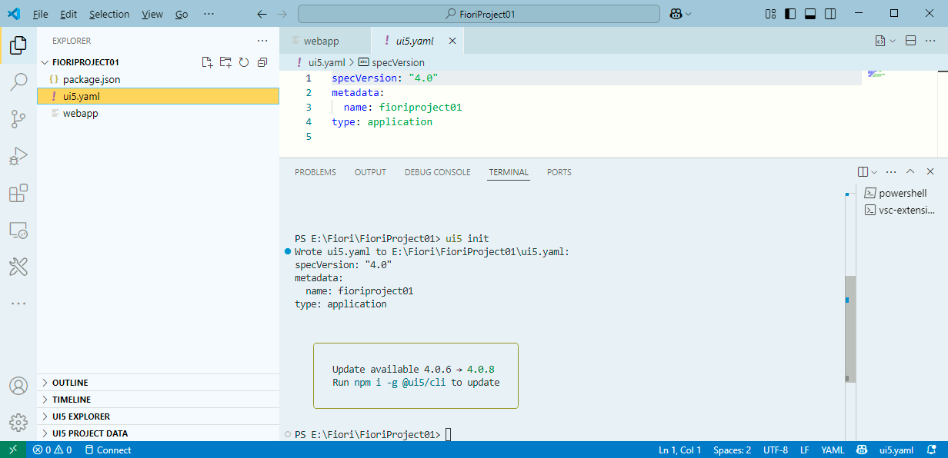
Task: Open errors and warnings indicator in status bar
Action: pos(52,450)
